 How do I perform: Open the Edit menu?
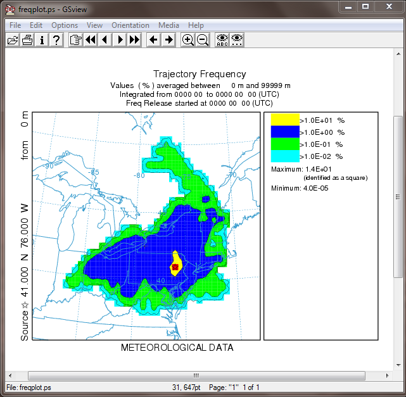coord(35,25)
